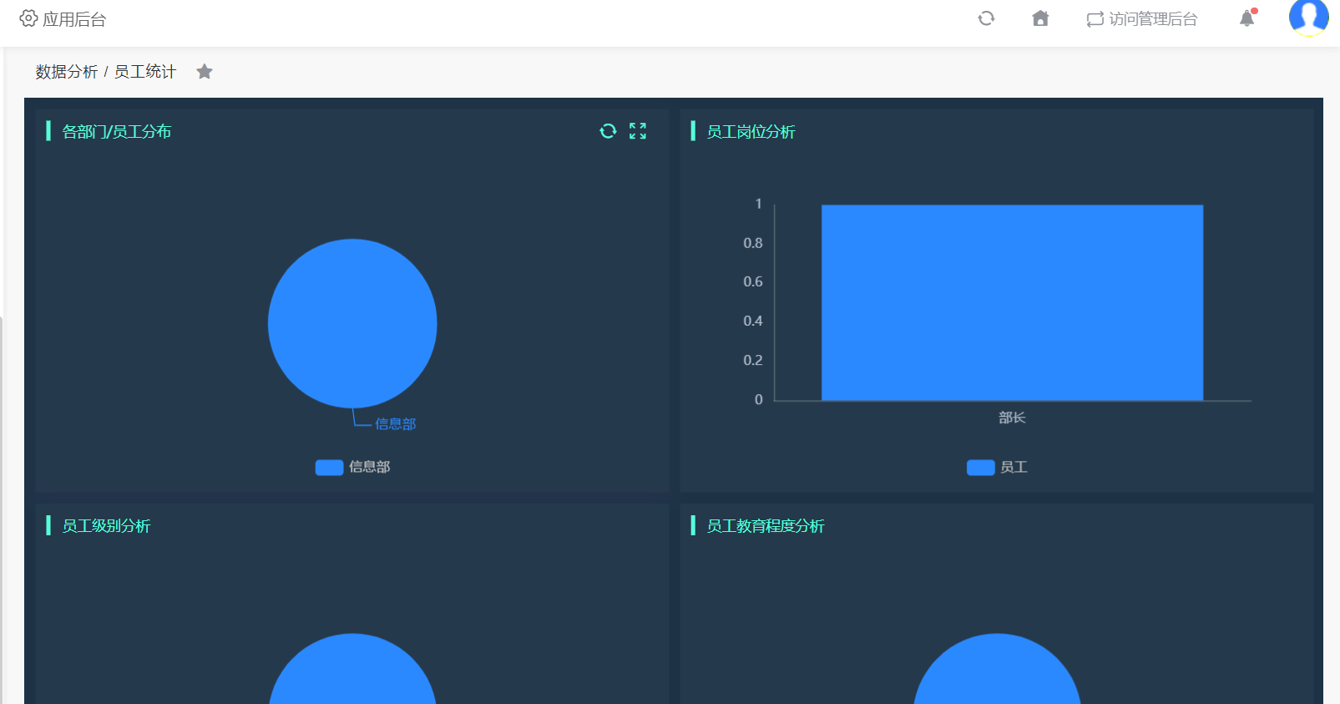Viewport: 1340px width, 704px height.
Task: Click the 信息部 pie slice
Action: [352, 323]
